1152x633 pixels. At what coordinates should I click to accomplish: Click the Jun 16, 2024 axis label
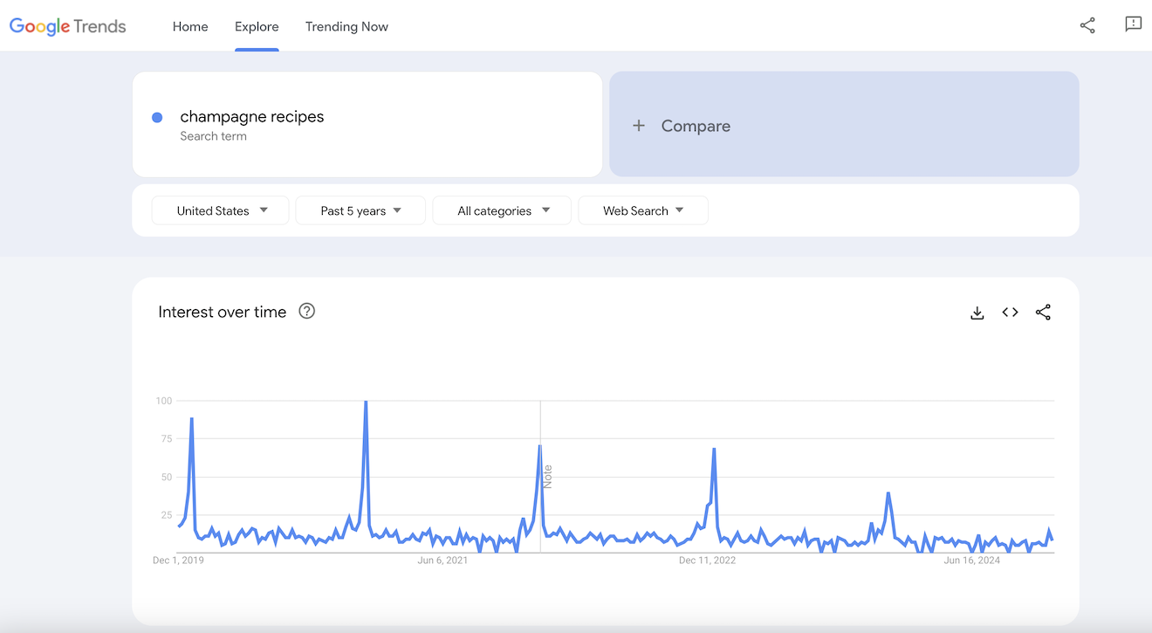[x=972, y=561]
